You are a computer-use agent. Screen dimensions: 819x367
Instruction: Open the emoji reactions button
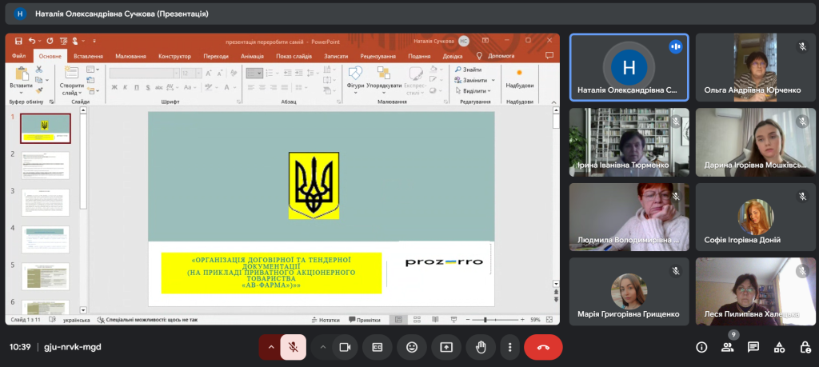coord(412,347)
